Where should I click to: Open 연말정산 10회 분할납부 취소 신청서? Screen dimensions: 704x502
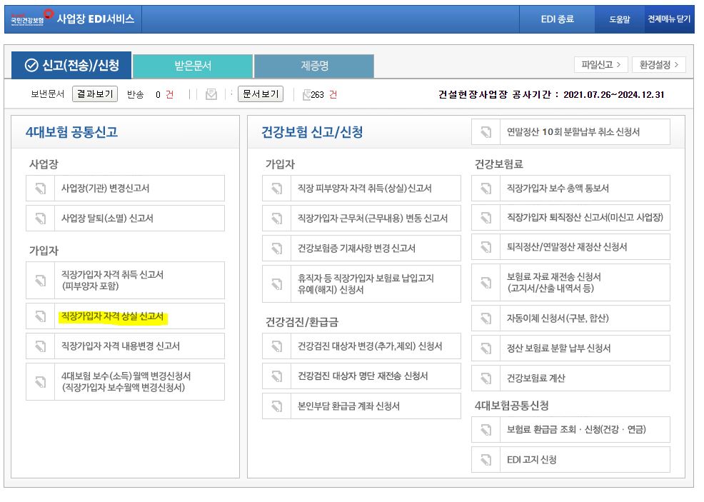click(570, 132)
